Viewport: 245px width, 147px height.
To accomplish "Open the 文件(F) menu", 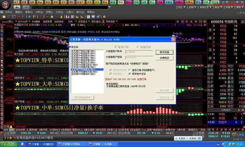I will click(9, 12).
